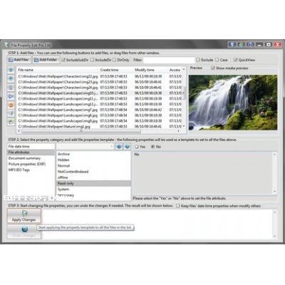This screenshot has height=285, width=285.
Task: Select the Archive attribute
Action: click(x=93, y=154)
